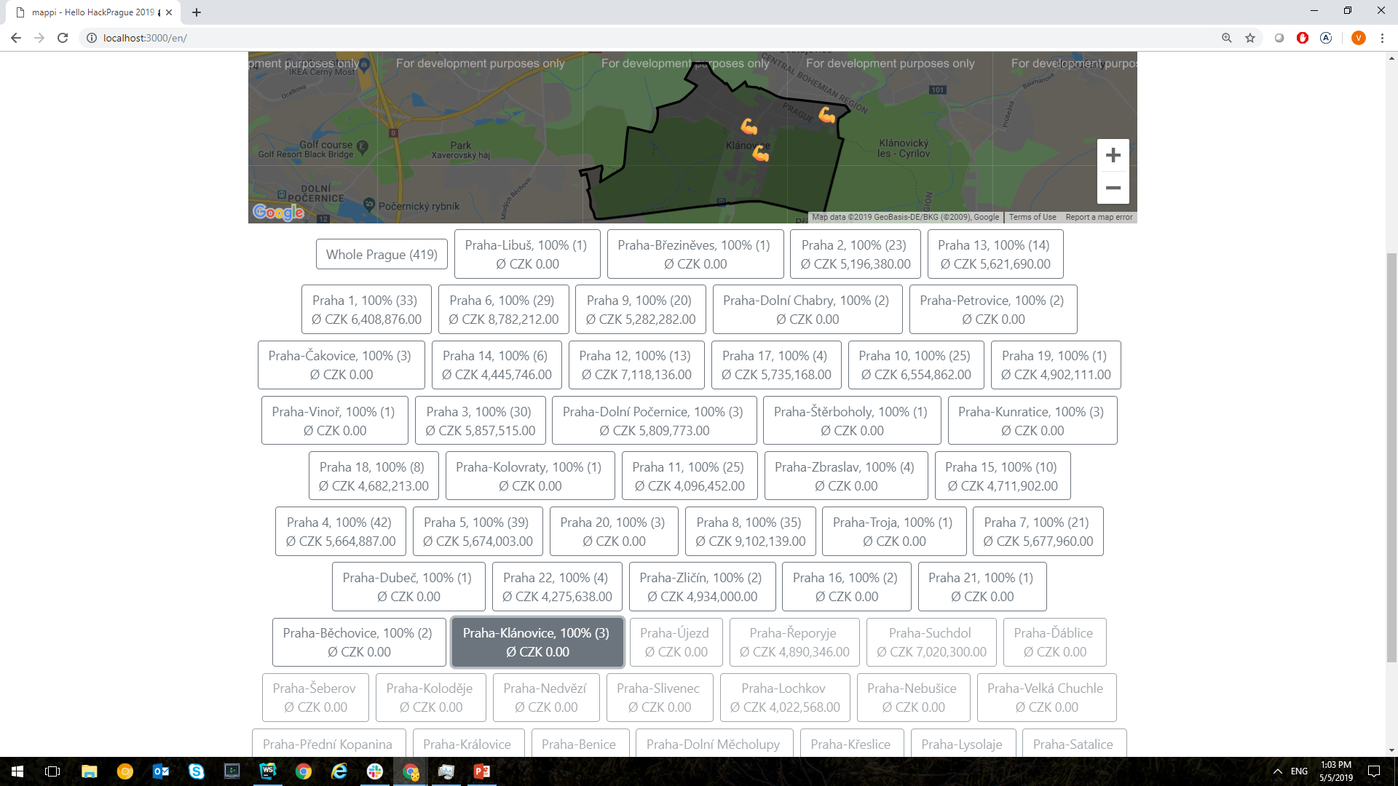Choose Praha 8 district with CZK 9,102,139
This screenshot has width=1398, height=786.
(750, 531)
